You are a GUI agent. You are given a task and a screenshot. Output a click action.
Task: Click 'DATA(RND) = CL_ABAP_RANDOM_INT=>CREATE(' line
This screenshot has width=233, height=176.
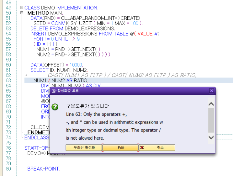tap(85, 18)
